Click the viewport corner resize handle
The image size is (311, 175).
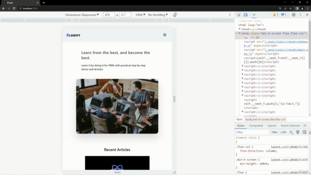coord(174,173)
